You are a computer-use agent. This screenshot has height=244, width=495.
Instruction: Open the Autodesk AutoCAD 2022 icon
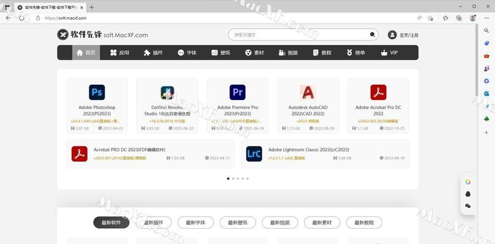click(x=308, y=92)
